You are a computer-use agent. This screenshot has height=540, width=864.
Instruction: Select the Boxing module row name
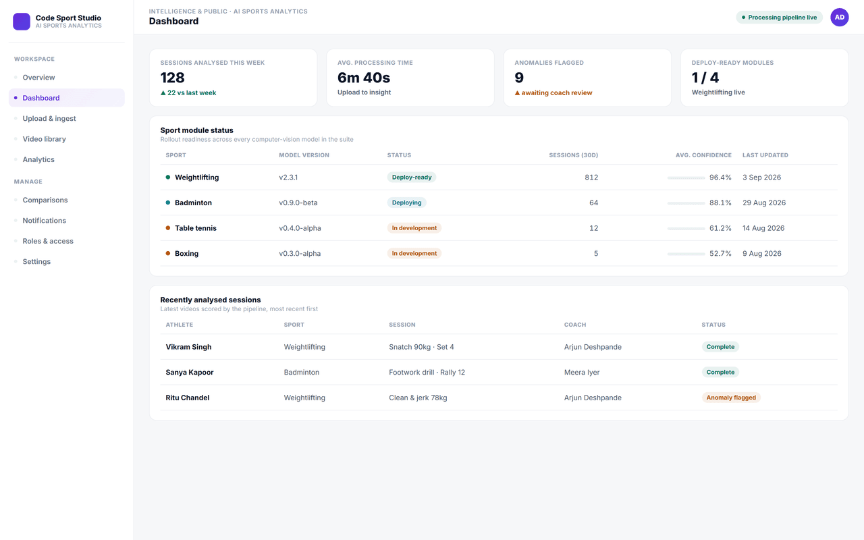(x=186, y=254)
